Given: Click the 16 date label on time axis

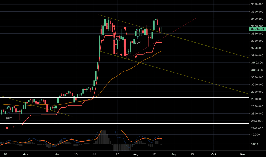Looking at the screenshot, I should pyautogui.click(x=5, y=154).
